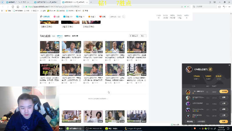Go forward with the browser forward arrow

tap(8, 7)
